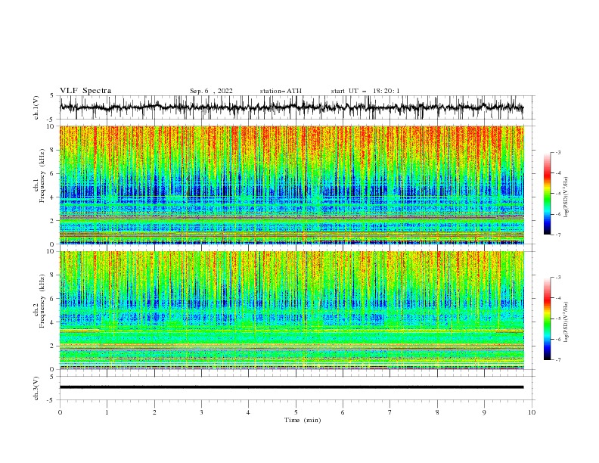Click the "ch.1(V)" axis label

(36, 107)
